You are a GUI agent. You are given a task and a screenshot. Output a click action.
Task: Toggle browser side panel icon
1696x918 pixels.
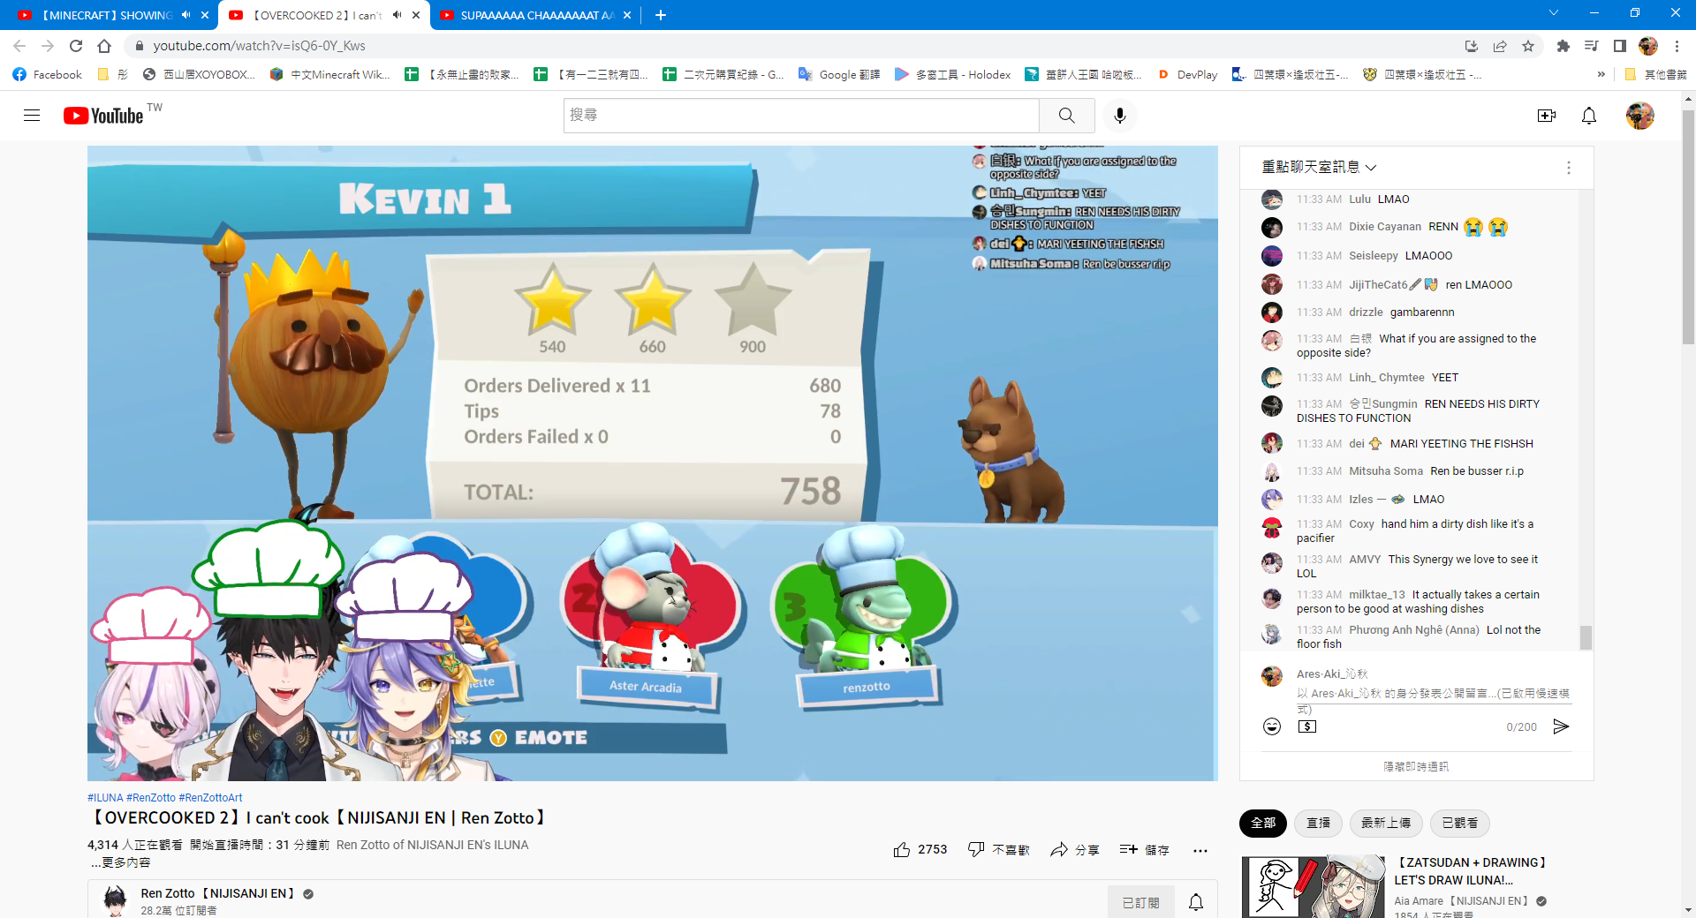click(1620, 46)
